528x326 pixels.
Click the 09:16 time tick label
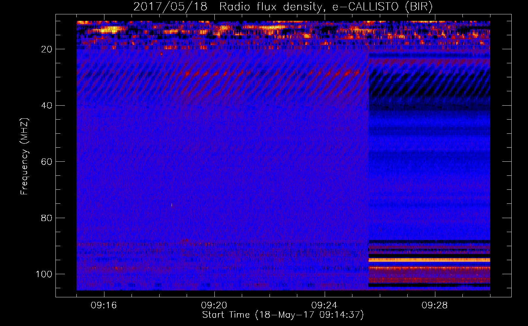[104, 305]
